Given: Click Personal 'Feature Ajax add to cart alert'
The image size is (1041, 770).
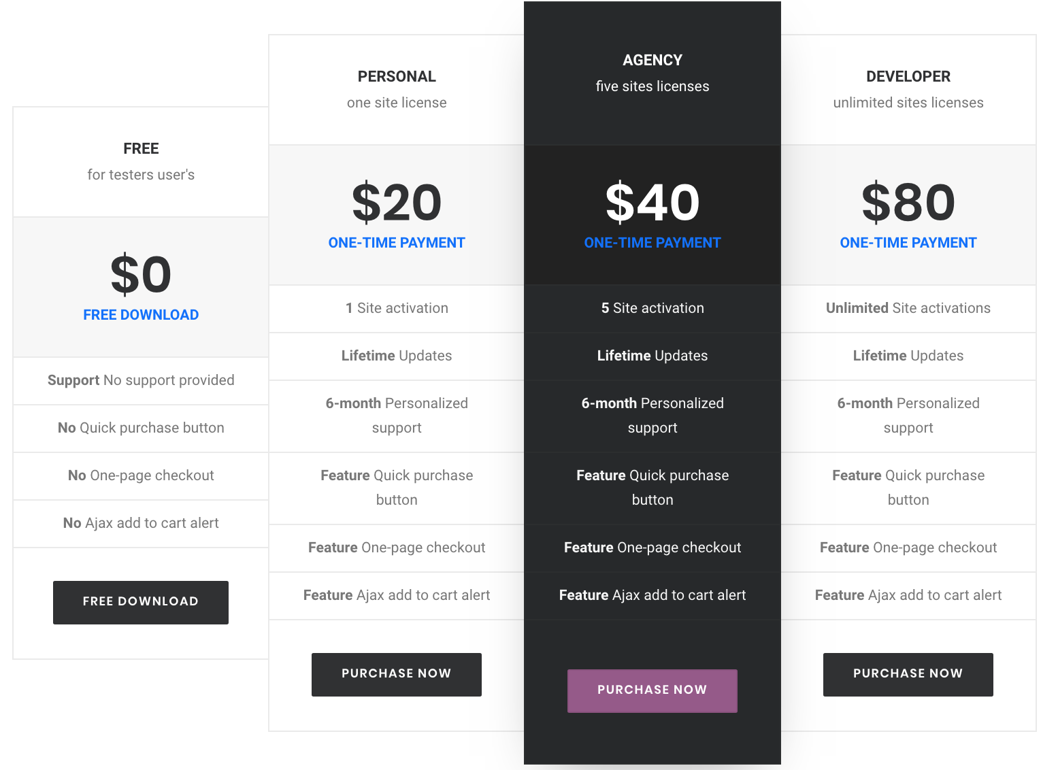Looking at the screenshot, I should [x=397, y=596].
